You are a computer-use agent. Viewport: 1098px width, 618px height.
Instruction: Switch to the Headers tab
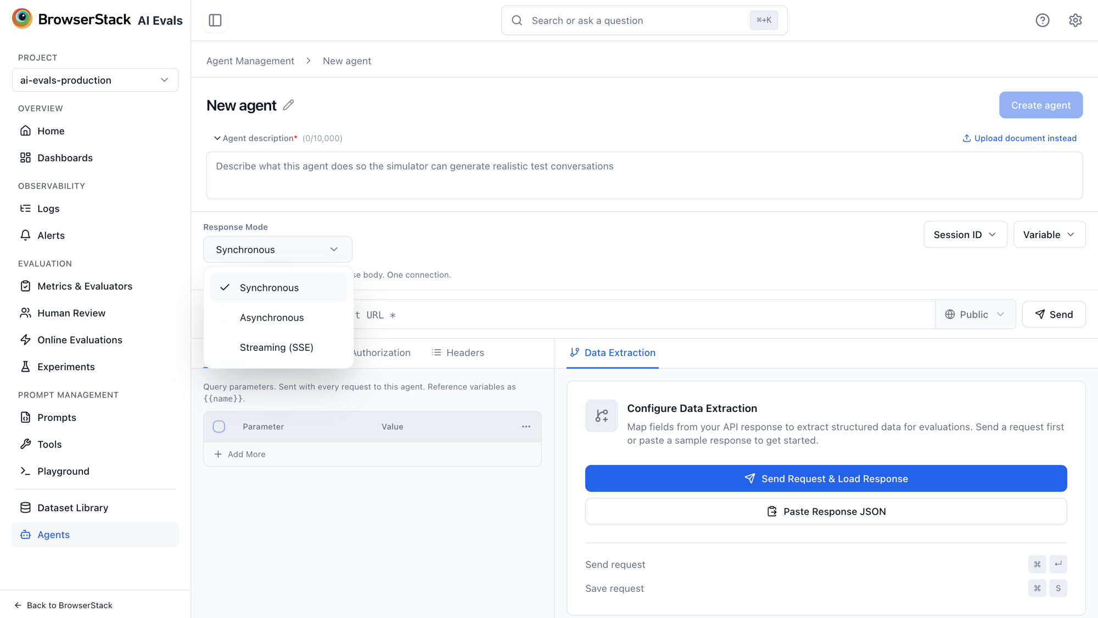(458, 353)
